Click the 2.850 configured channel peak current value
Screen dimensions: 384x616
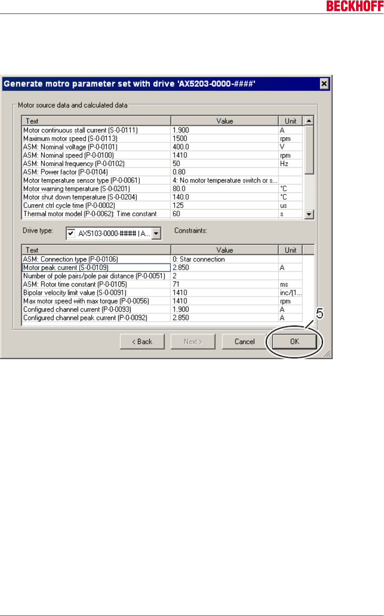[181, 317]
